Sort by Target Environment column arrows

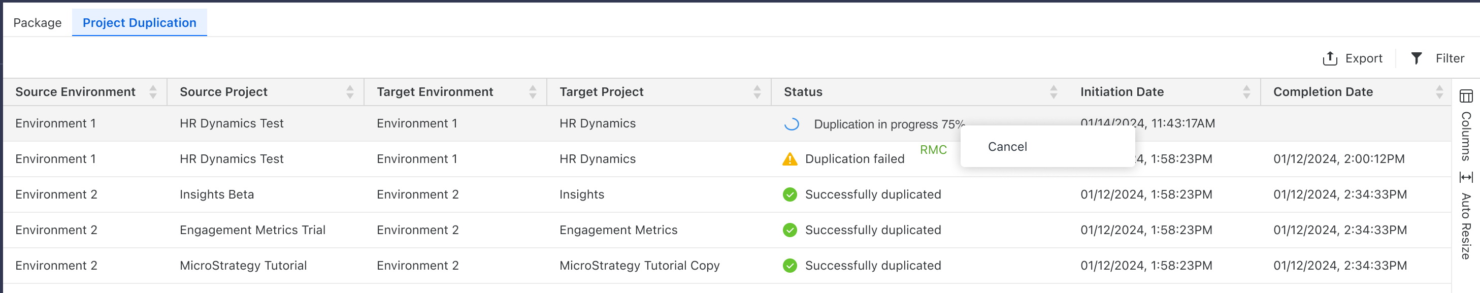533,92
